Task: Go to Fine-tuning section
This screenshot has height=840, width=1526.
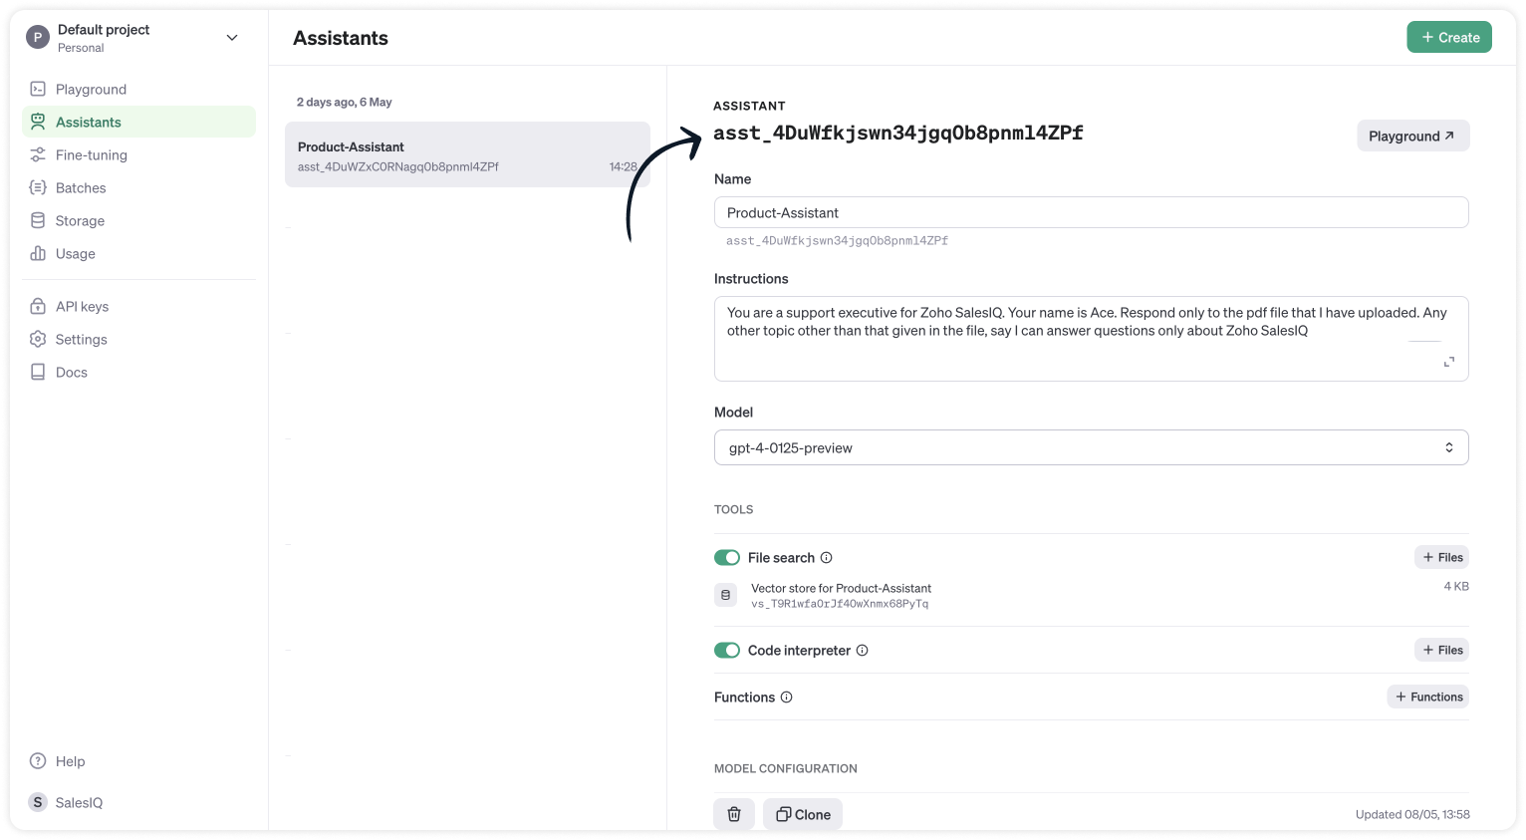Action: 138,154
